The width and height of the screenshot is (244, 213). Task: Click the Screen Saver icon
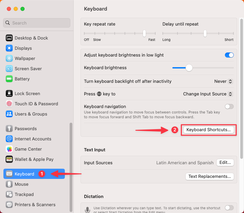(x=9, y=69)
